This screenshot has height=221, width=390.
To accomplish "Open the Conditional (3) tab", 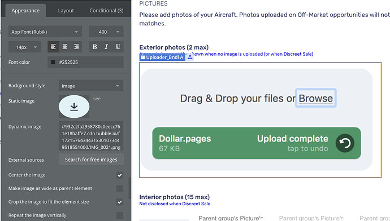I will (x=106, y=11).
